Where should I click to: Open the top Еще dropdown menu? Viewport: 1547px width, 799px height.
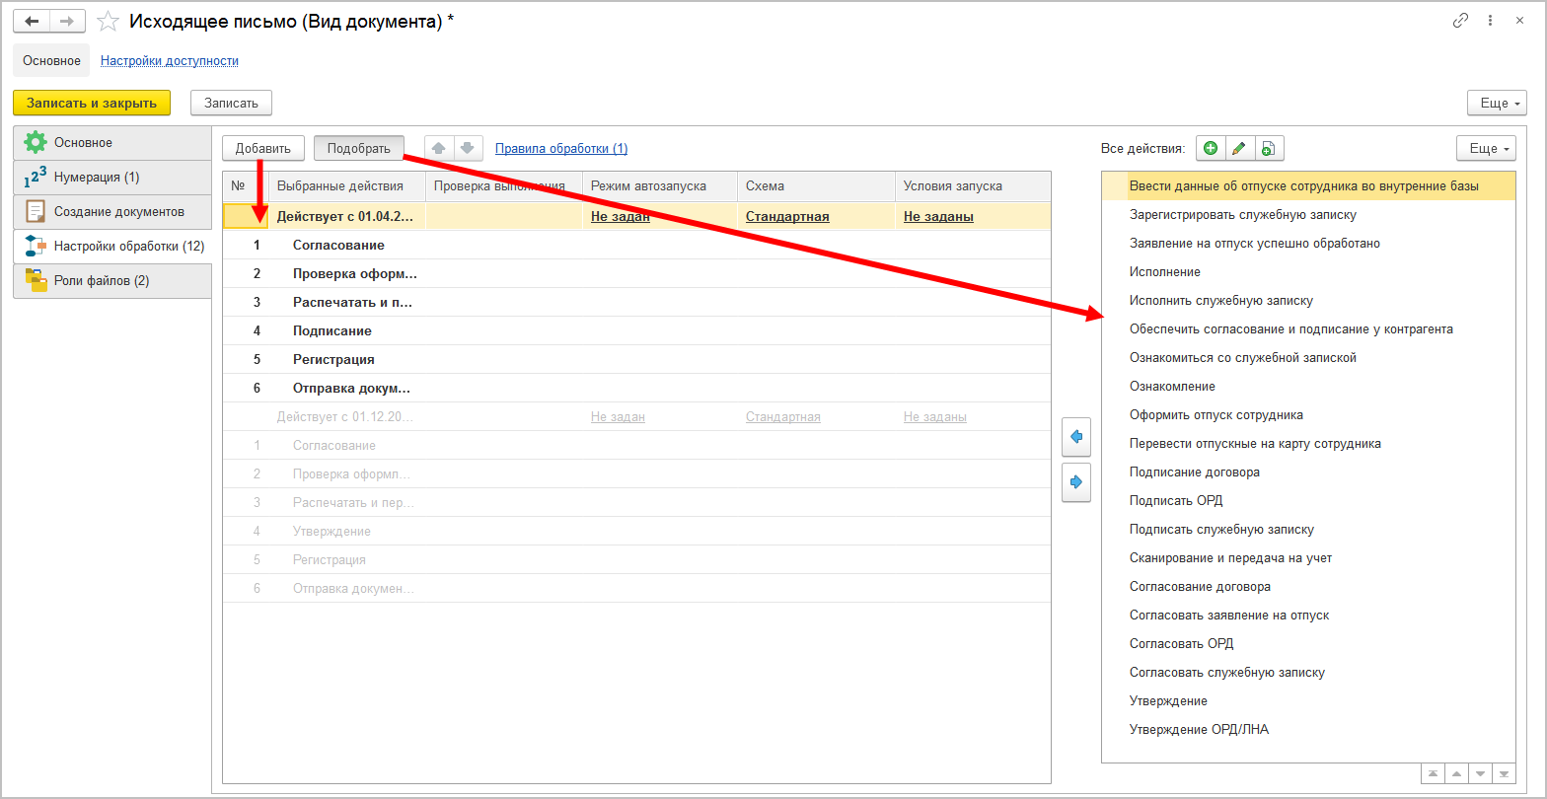[1497, 103]
